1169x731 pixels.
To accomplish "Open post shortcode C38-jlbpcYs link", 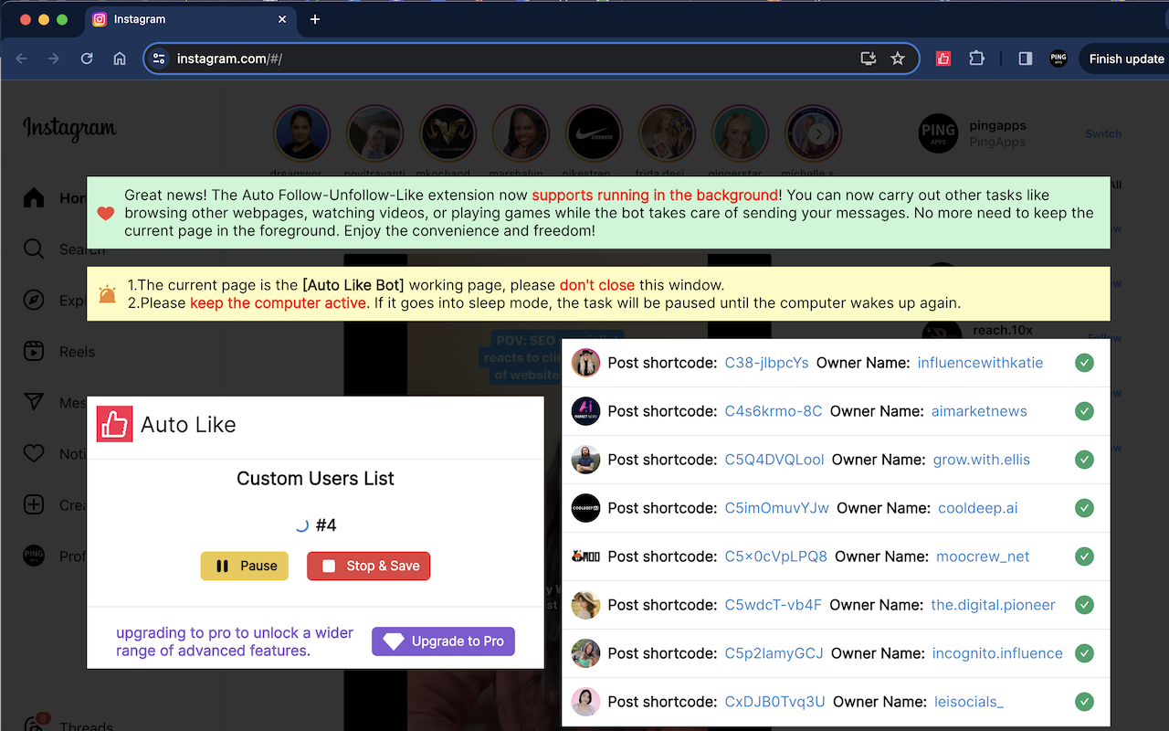I will coord(766,363).
